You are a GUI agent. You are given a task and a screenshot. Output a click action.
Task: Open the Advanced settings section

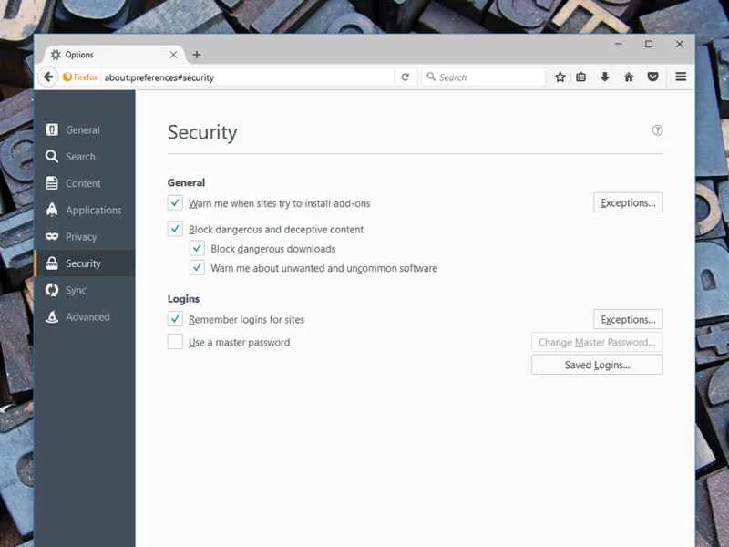click(x=87, y=316)
